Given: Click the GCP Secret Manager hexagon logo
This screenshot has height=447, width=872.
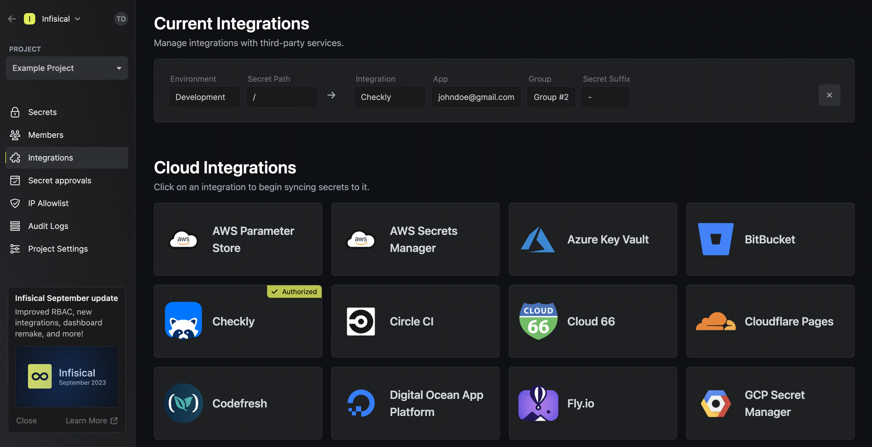Looking at the screenshot, I should coord(716,403).
